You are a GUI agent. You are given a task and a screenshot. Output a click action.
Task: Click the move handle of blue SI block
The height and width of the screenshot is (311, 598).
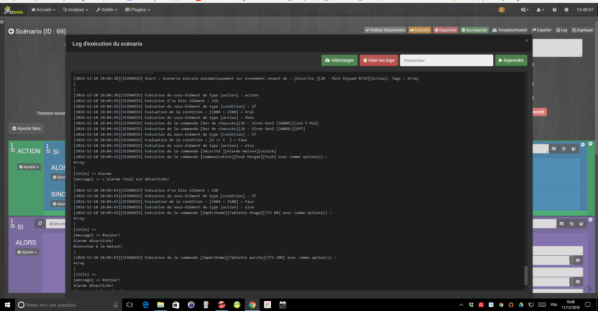pos(47,146)
